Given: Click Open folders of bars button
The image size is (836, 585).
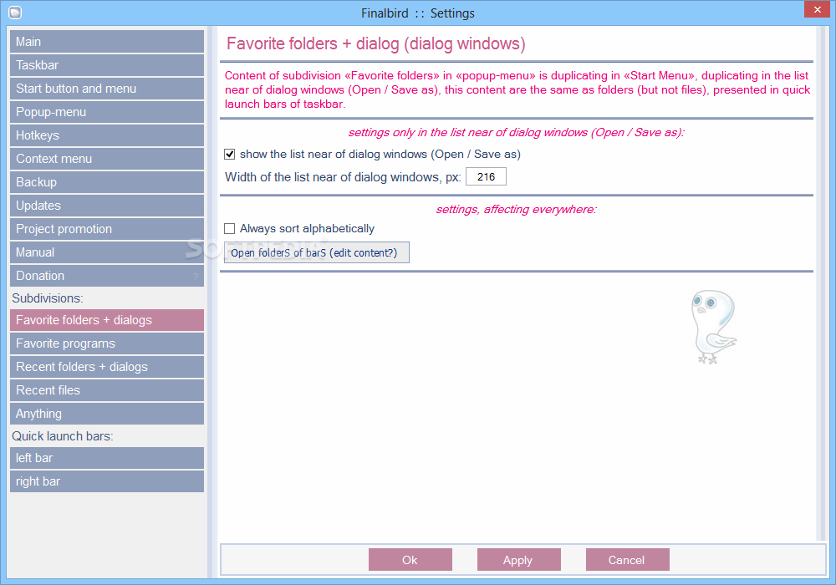Looking at the screenshot, I should point(317,252).
